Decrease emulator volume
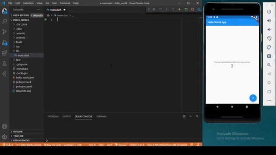The width and height of the screenshot is (276, 155). (269, 30)
